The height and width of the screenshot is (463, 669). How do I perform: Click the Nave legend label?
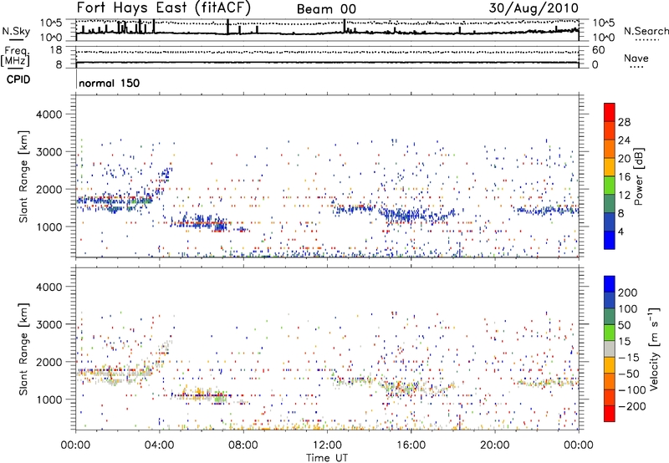(x=636, y=58)
